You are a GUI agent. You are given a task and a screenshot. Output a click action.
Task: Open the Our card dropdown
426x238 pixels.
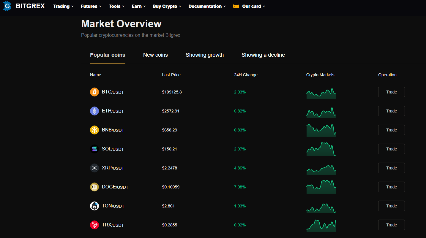pyautogui.click(x=253, y=6)
